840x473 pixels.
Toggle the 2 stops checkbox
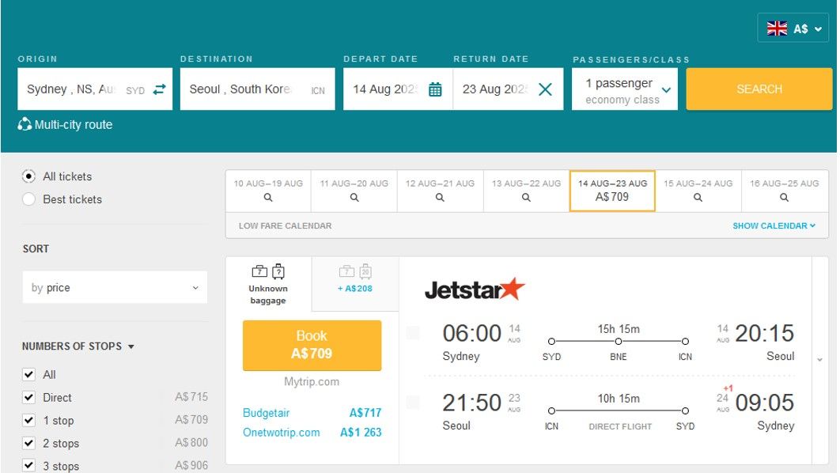[29, 443]
